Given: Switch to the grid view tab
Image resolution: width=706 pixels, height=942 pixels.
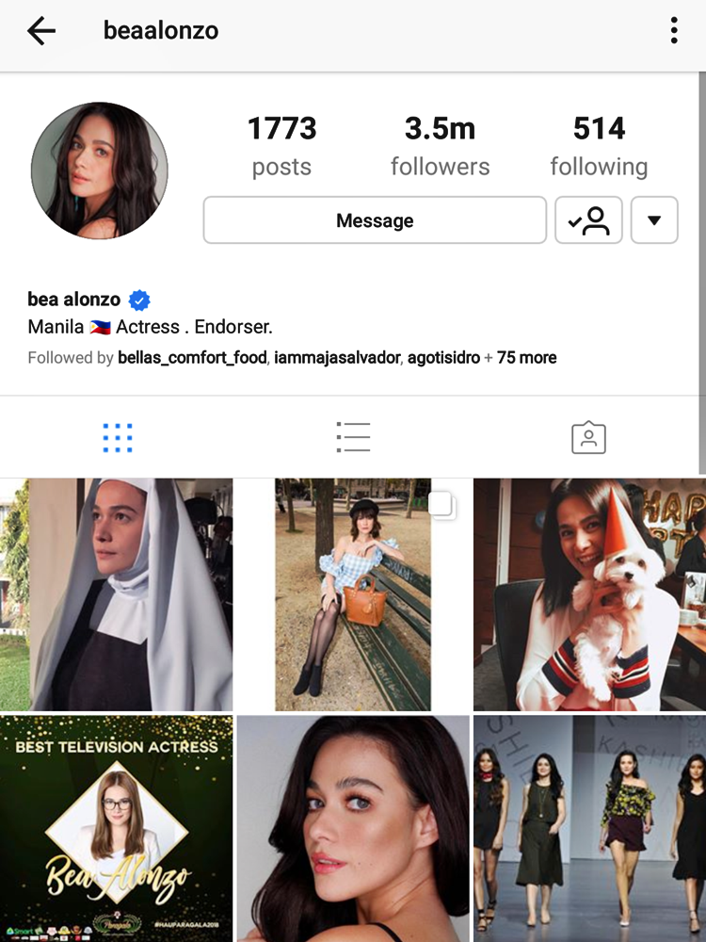Looking at the screenshot, I should [118, 437].
